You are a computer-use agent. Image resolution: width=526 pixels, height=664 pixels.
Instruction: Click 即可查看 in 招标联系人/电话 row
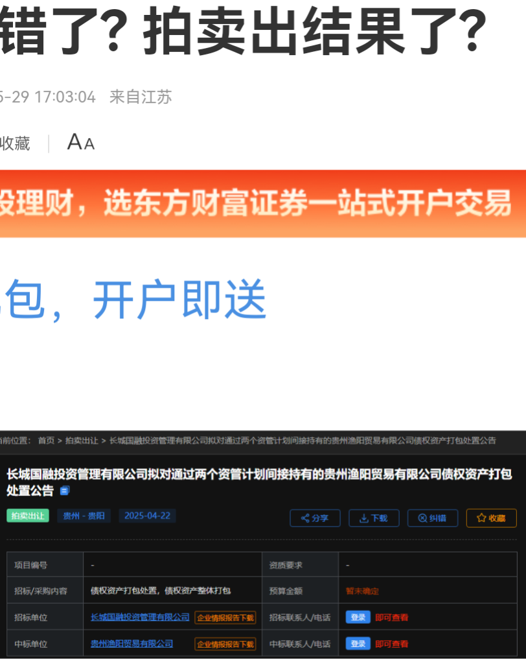[x=392, y=617]
